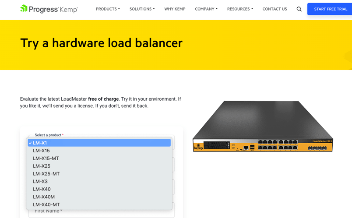This screenshot has width=352, height=218.
Task: Click the 'Select a product' field label
Action: [48, 135]
